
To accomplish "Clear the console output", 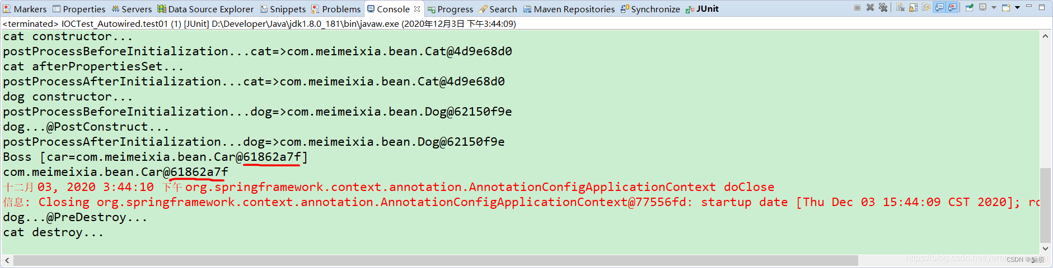I will click(900, 7).
